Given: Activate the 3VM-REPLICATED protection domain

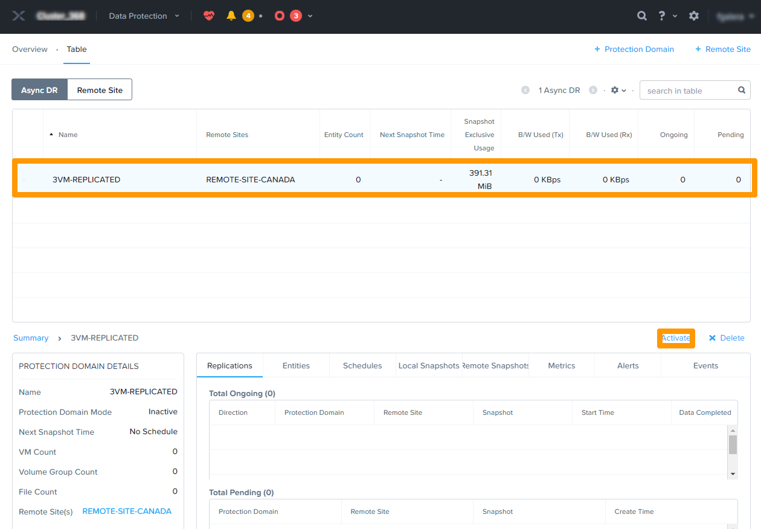Looking at the screenshot, I should 676,338.
